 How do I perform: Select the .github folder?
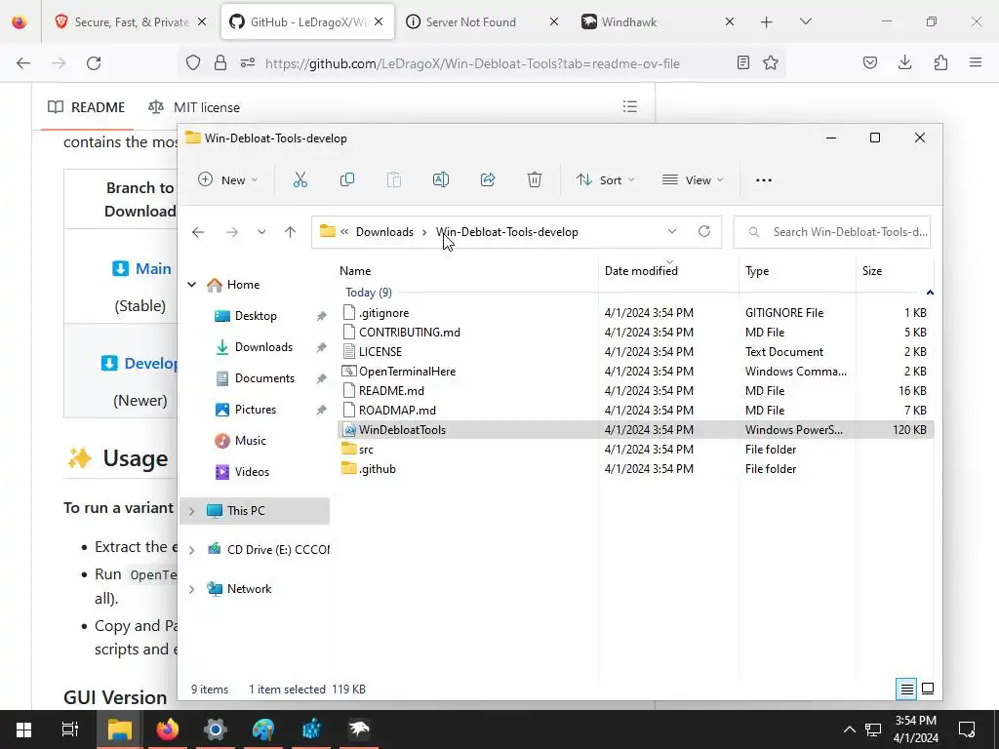[x=635, y=469]
